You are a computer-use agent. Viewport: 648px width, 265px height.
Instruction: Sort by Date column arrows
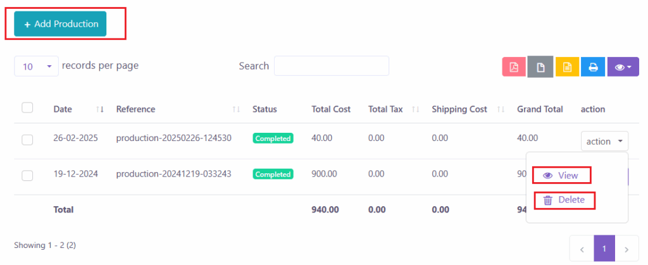coord(99,109)
